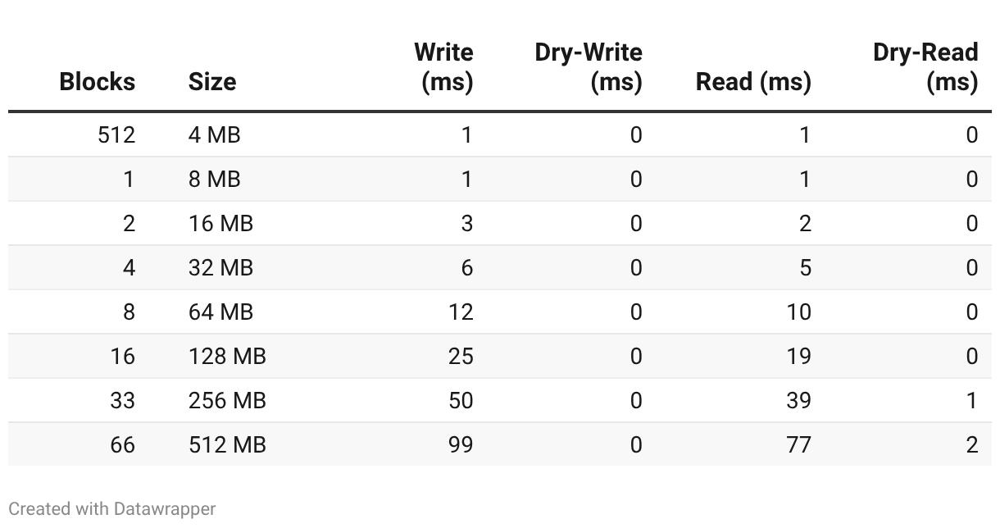This screenshot has width=1000, height=528.
Task: Click the Read (ms) column header
Action: click(x=753, y=81)
